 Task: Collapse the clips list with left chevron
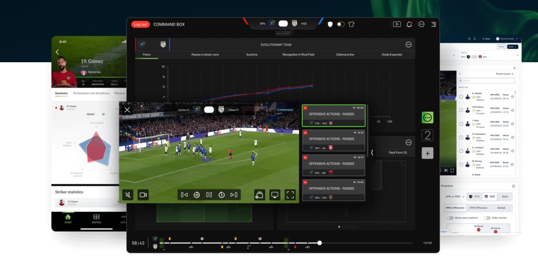pyautogui.click(x=372, y=152)
